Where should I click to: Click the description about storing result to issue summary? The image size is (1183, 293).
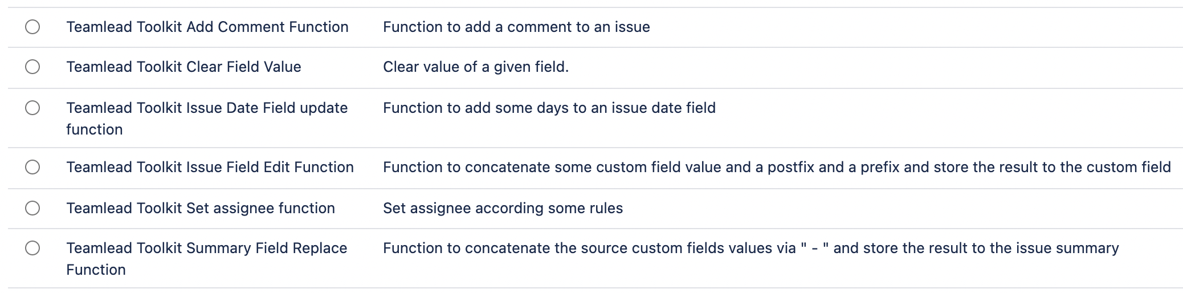750,248
